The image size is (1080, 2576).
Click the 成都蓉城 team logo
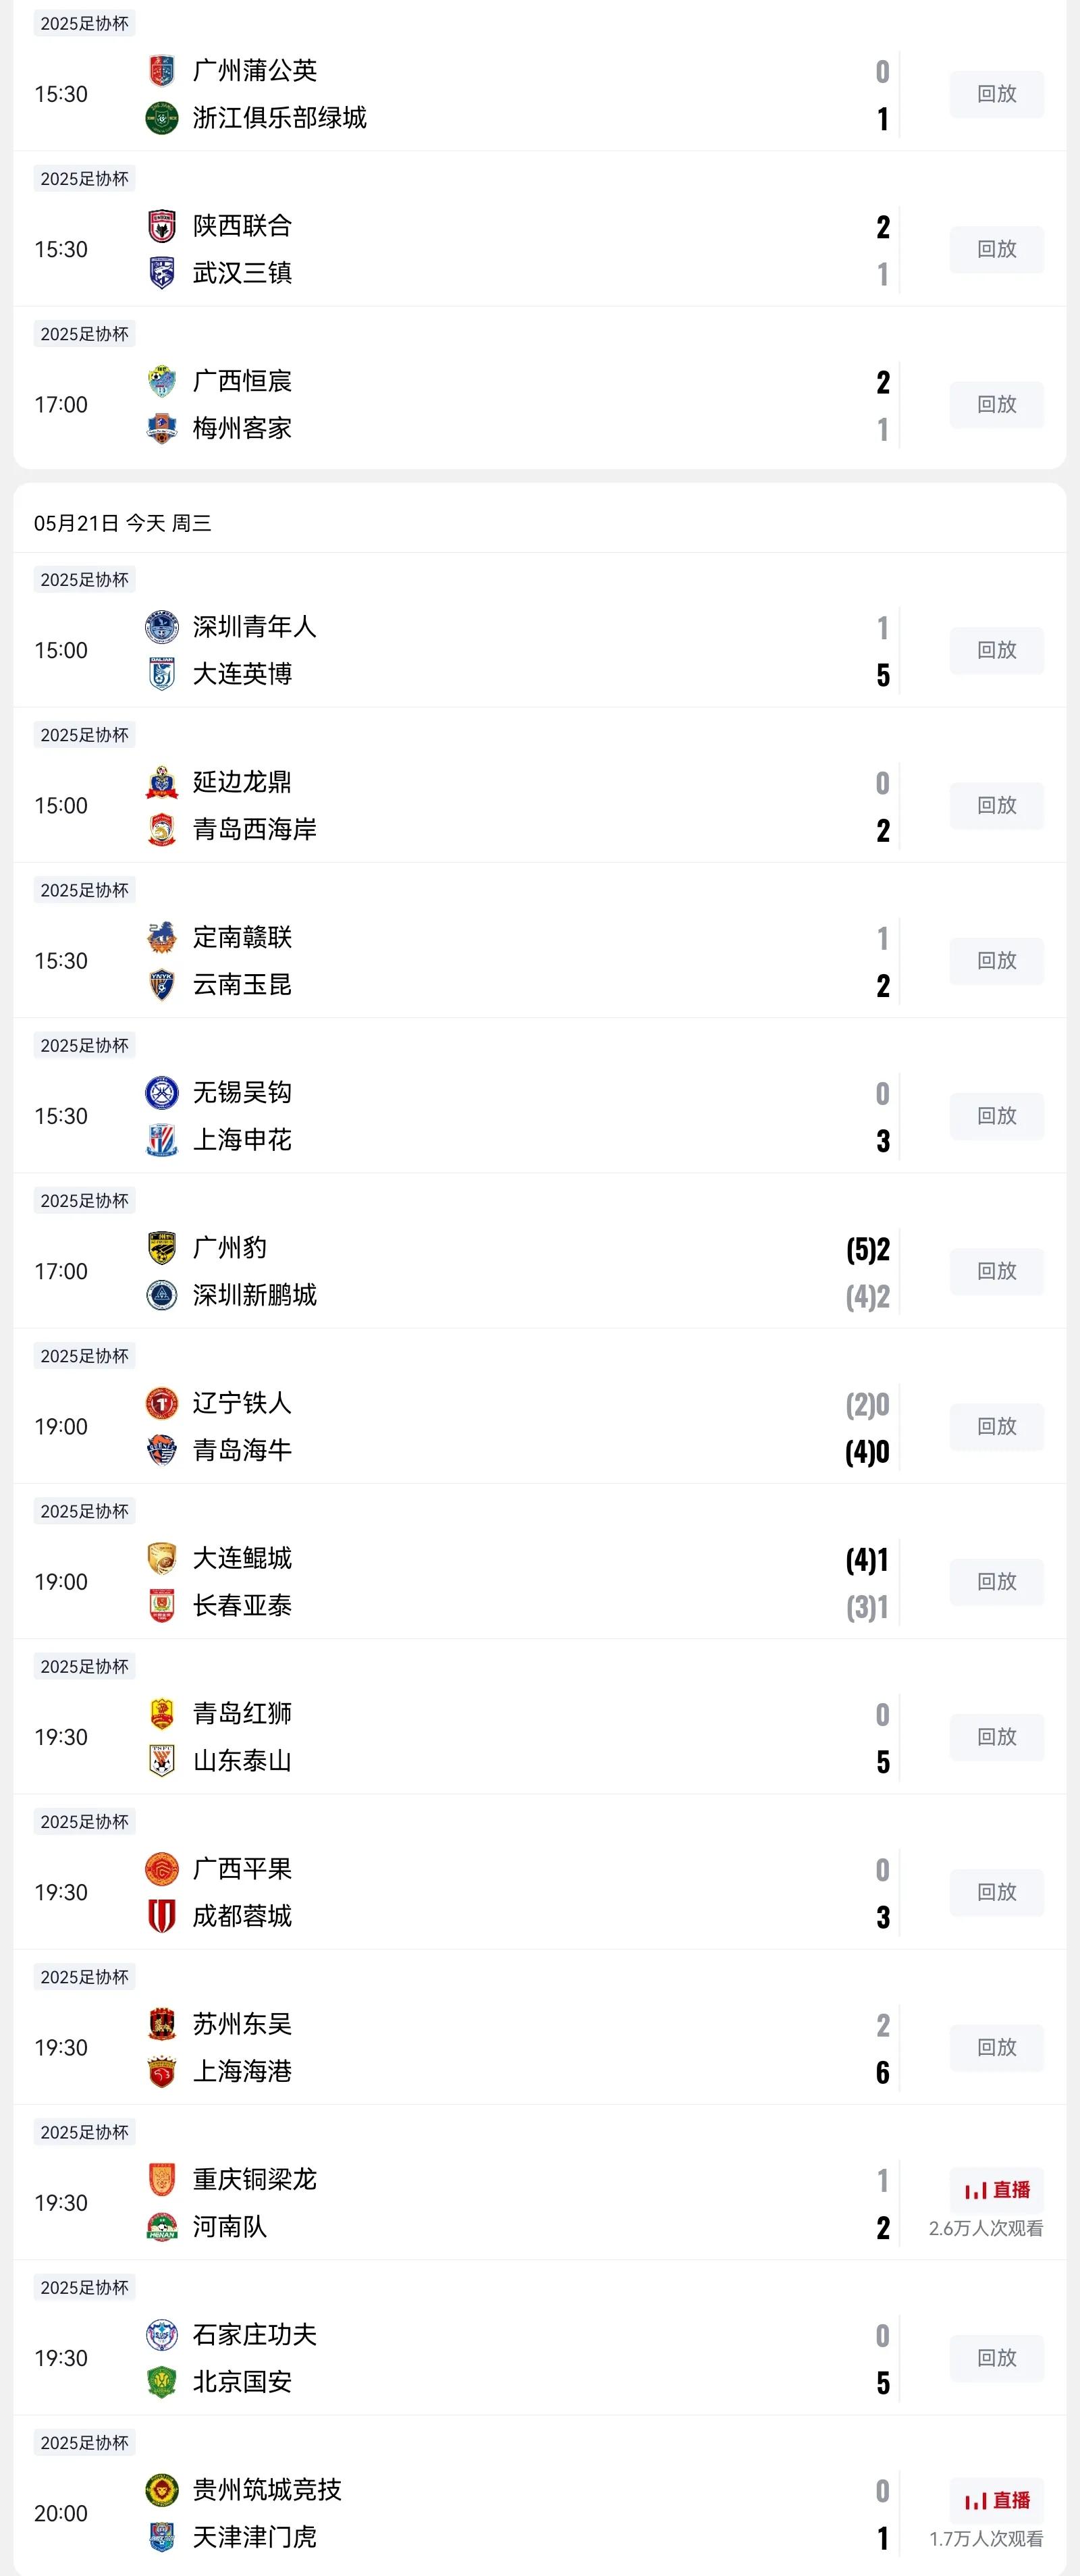[162, 1916]
